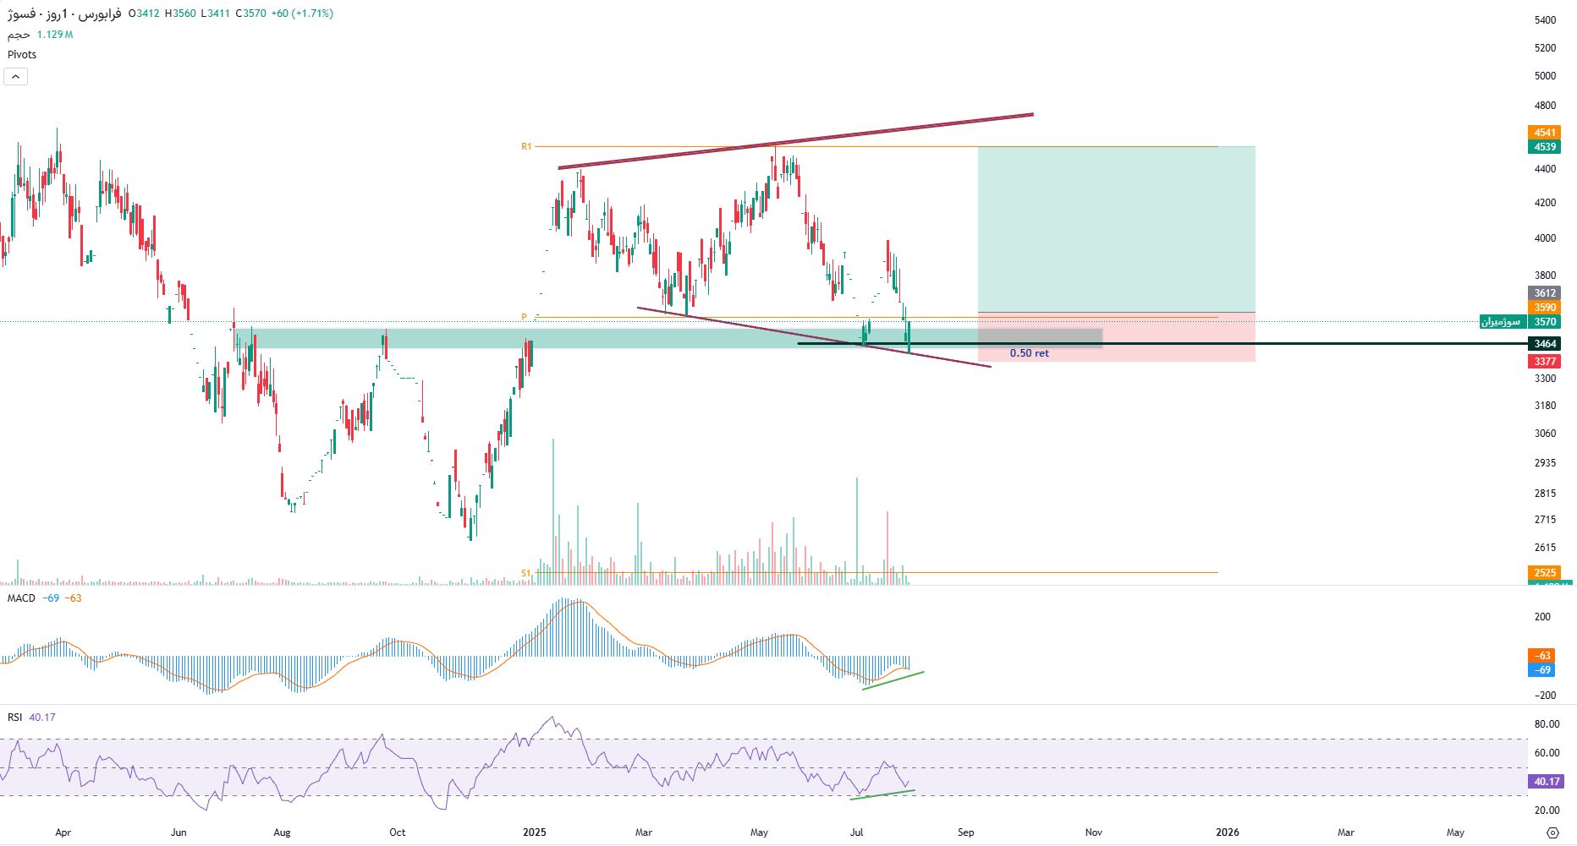1577x846 pixels.
Task: Click the 5400 price scale label
Action: [1545, 20]
